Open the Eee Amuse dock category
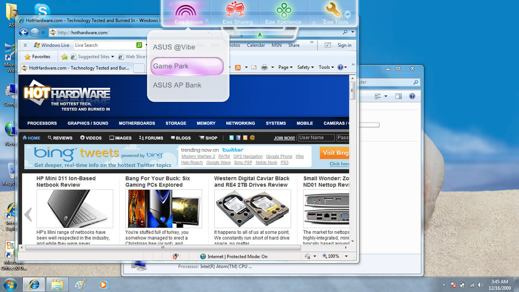 186,13
